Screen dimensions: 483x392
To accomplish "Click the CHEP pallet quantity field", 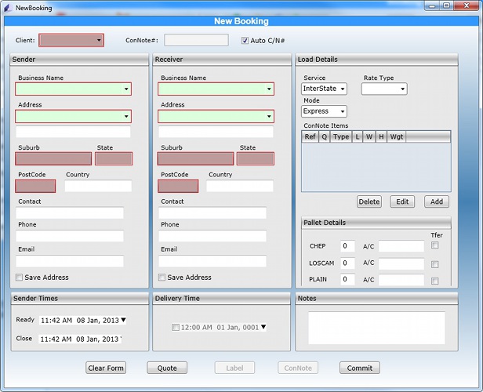I will tap(347, 245).
